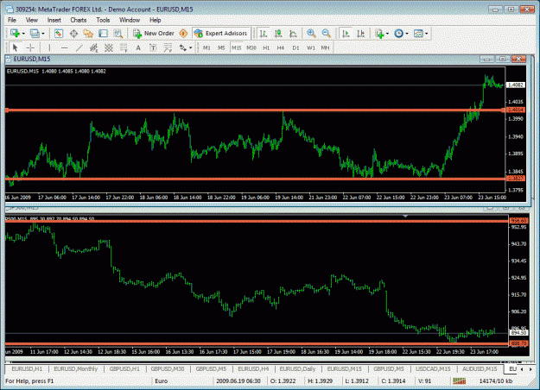540x390 pixels.
Task: Switch timeframe to D1
Action: 295,47
